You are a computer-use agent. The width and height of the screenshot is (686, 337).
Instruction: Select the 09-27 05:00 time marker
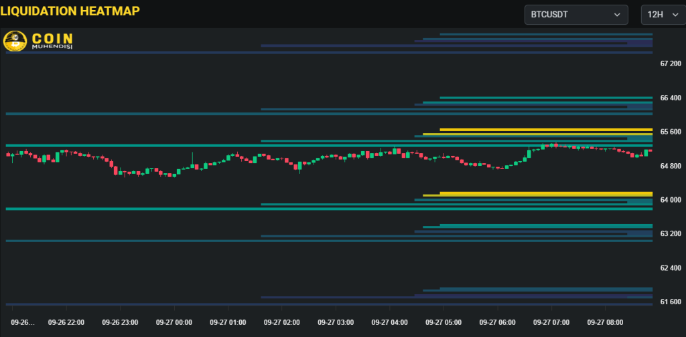443,322
